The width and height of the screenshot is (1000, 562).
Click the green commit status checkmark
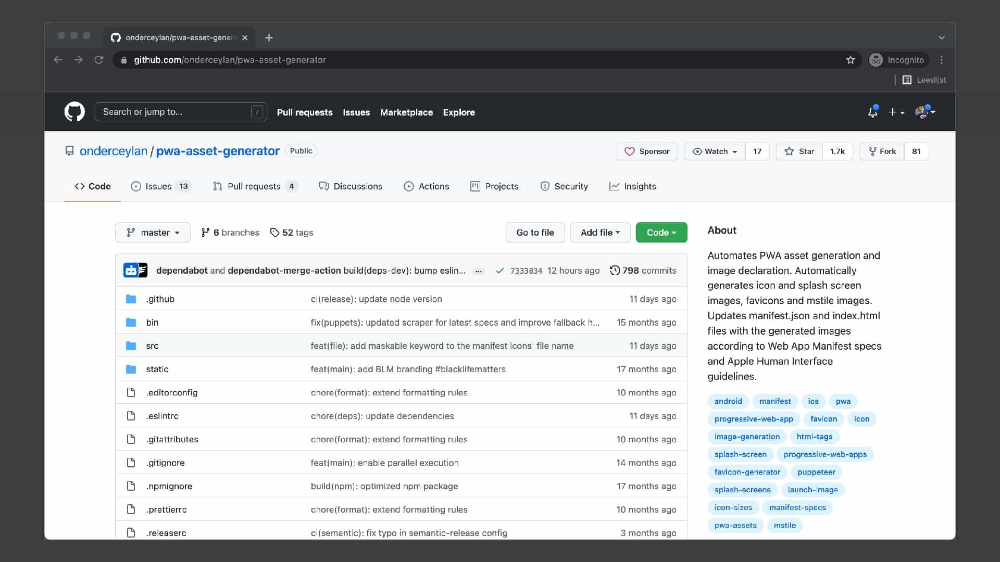coord(499,271)
